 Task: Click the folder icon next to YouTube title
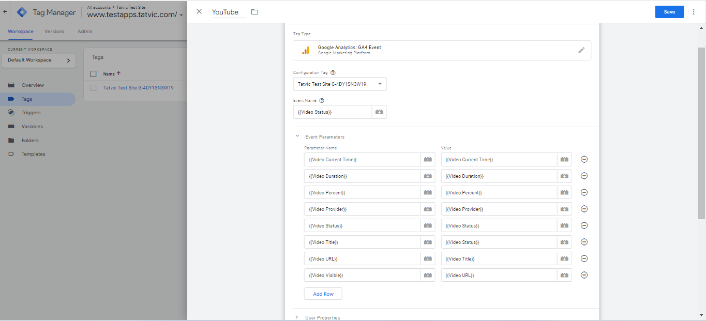pyautogui.click(x=254, y=12)
